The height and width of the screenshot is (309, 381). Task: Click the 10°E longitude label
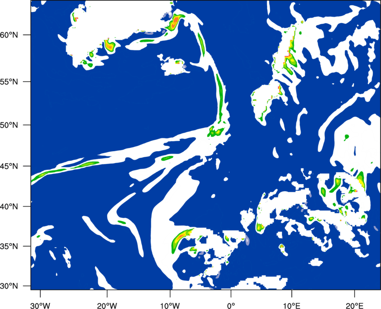[x=291, y=306]
